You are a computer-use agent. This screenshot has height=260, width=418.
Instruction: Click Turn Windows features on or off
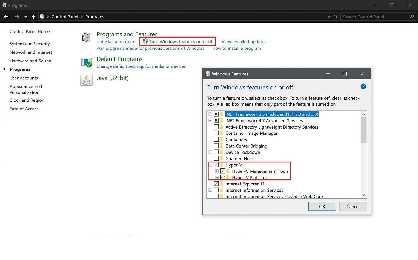point(182,42)
